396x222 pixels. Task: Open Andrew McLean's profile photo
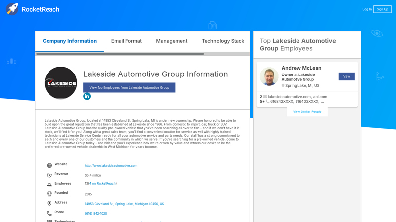click(269, 76)
